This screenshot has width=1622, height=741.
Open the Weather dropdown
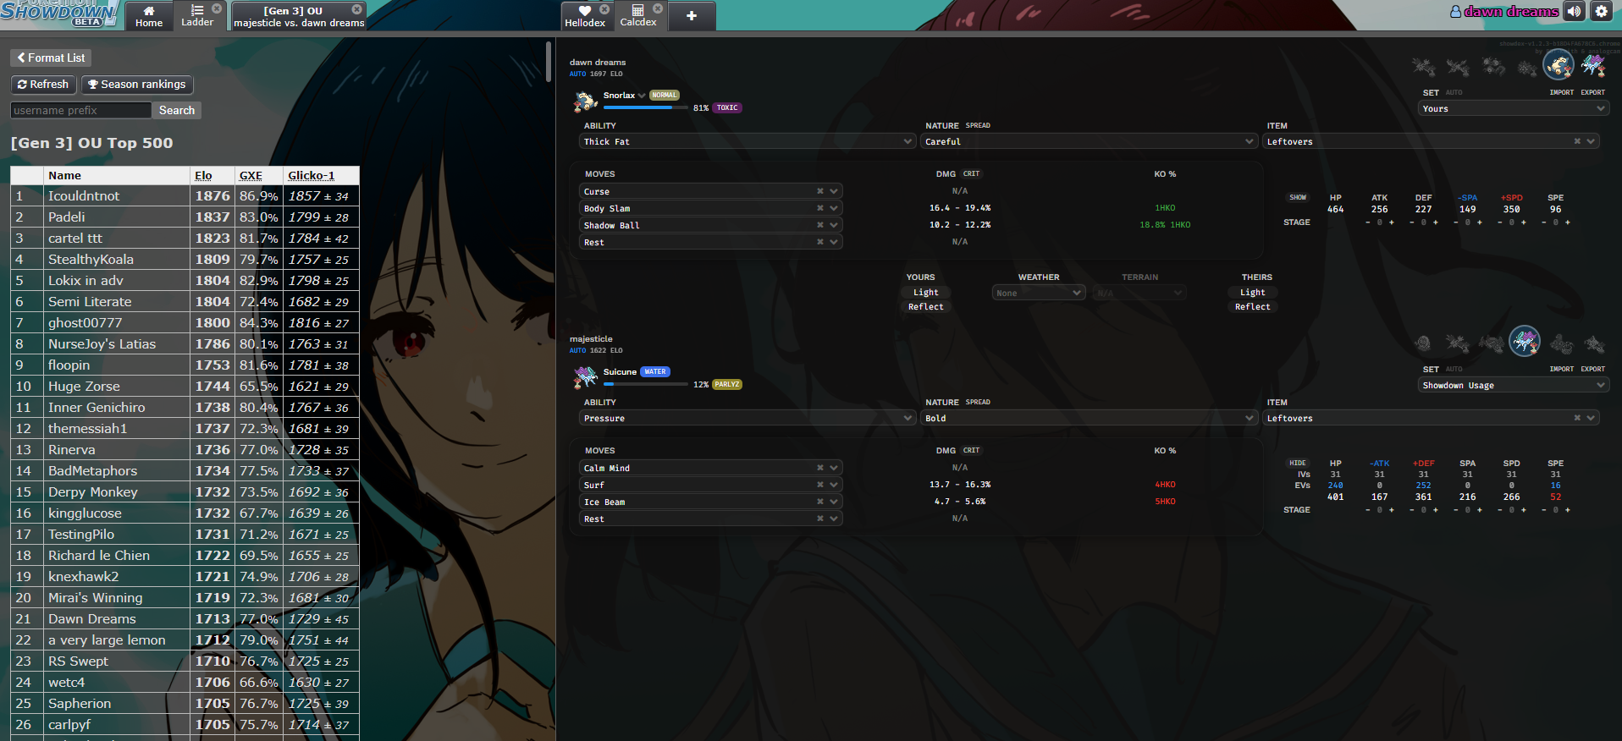pos(1038,293)
